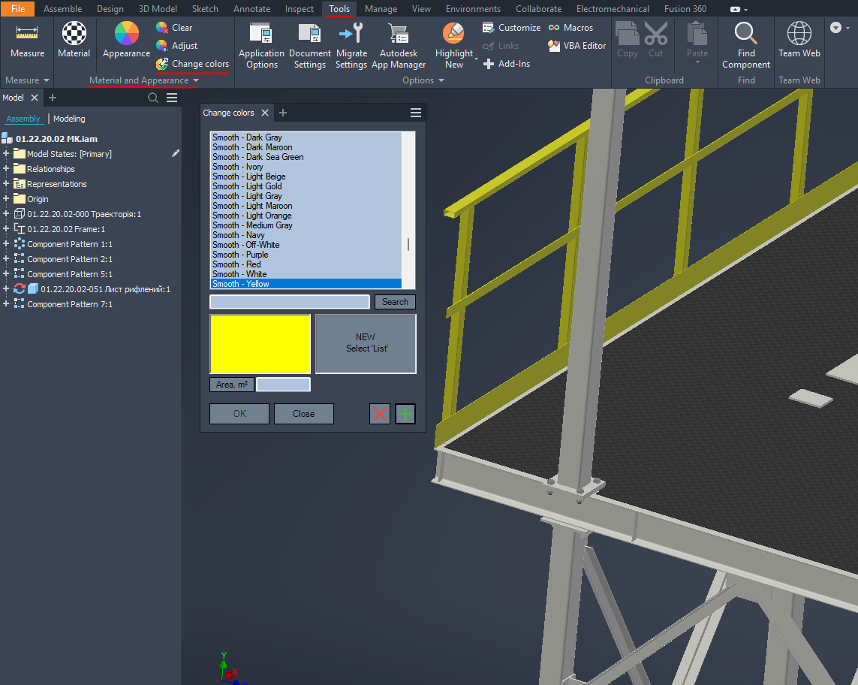The image size is (858, 685).
Task: Expand Component Pattern 1:1
Action: tap(6, 243)
